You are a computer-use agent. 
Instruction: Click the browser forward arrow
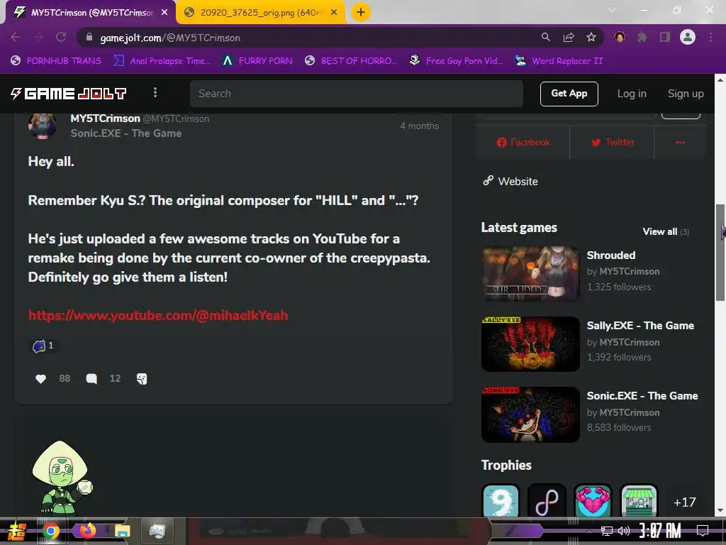click(38, 37)
